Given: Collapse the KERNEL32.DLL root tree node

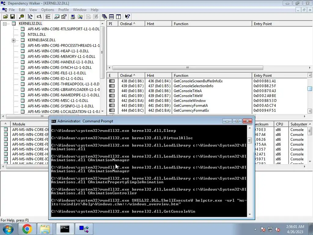Looking at the screenshot, I should (x=5, y=24).
